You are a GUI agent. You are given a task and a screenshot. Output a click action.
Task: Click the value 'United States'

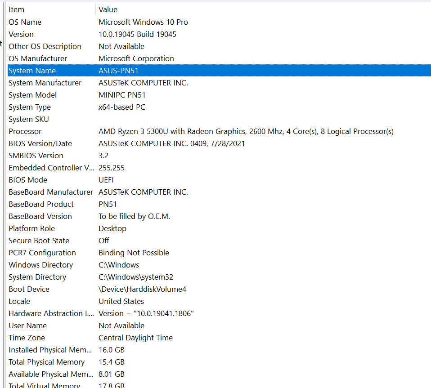tap(121, 301)
